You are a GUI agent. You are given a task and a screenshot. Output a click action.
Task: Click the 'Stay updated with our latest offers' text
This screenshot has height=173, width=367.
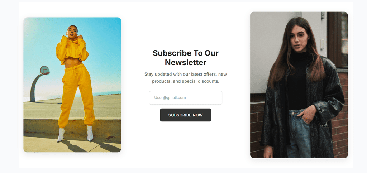[185, 74]
